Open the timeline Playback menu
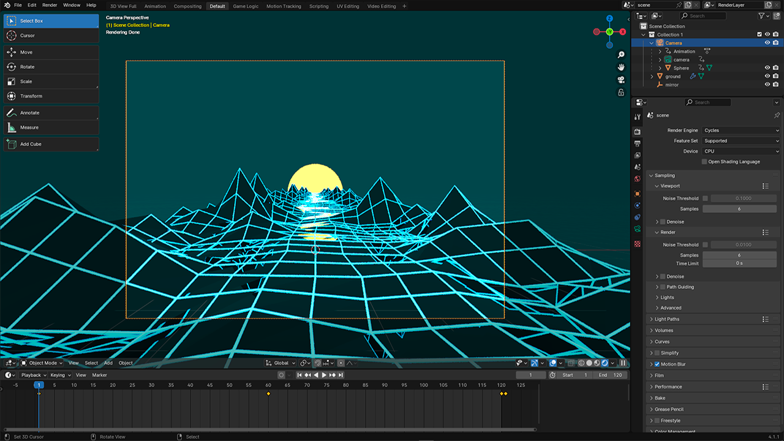The image size is (784, 441). tap(33, 375)
